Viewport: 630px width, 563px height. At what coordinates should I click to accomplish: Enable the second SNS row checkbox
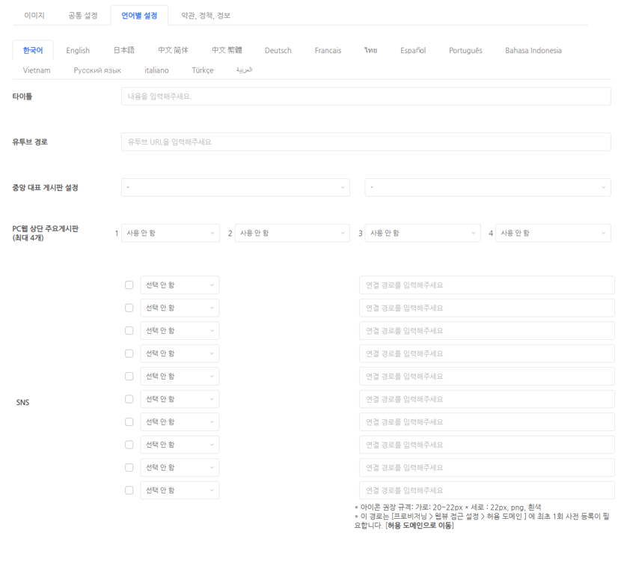[129, 308]
